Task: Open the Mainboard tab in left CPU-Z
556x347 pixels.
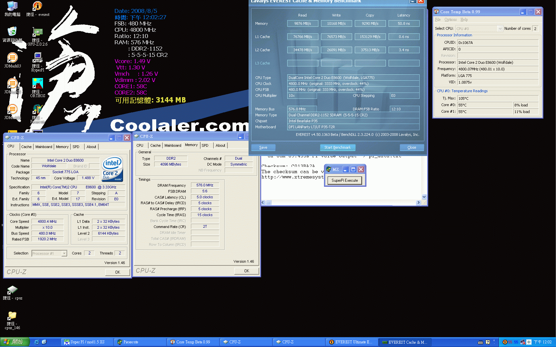Action: point(44,147)
